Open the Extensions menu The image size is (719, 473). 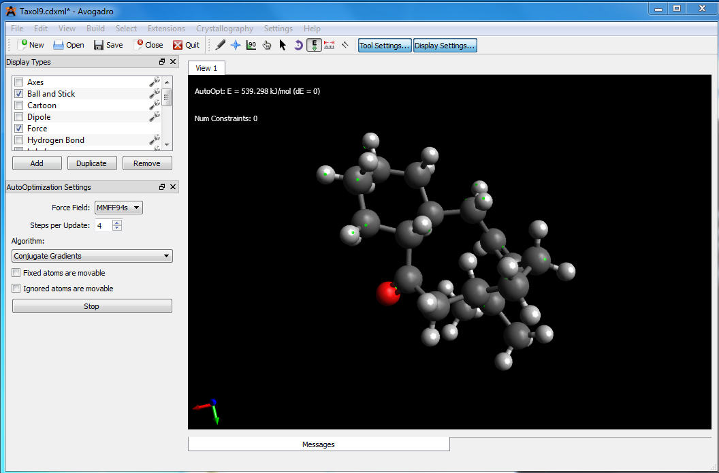166,29
